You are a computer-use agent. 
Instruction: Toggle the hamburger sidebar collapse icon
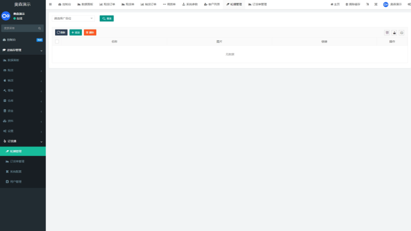click(50, 4)
